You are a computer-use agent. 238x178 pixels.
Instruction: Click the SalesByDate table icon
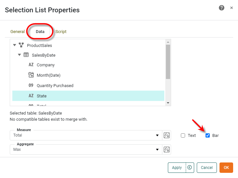[26, 55]
